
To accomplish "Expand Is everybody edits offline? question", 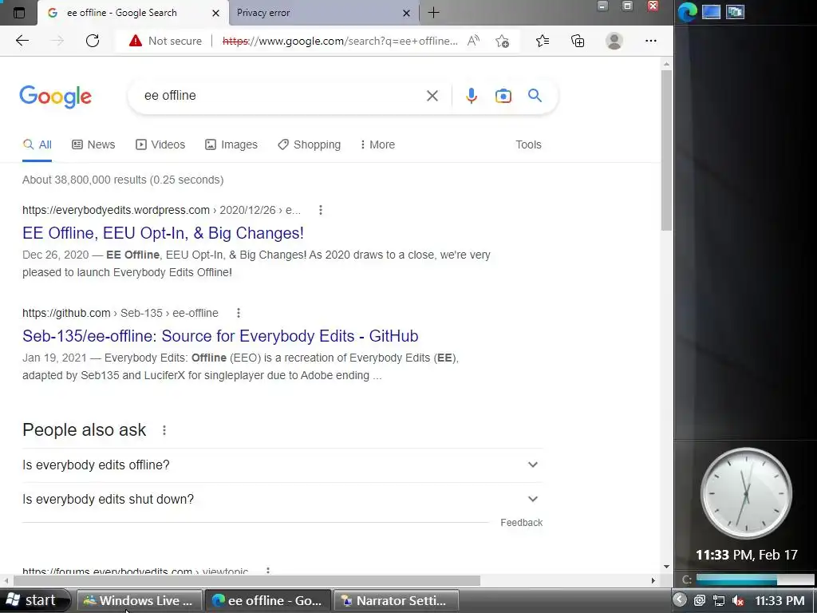I will [x=282, y=465].
